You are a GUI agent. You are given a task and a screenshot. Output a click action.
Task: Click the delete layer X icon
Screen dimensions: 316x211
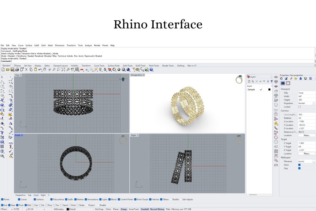[257, 81]
